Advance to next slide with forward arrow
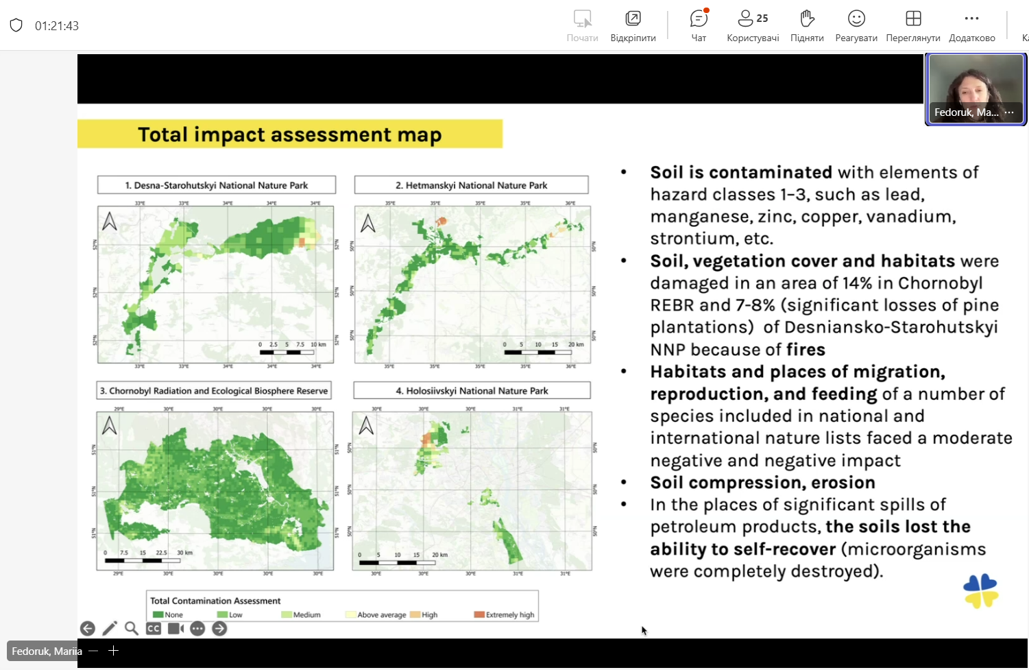 pyautogui.click(x=219, y=629)
